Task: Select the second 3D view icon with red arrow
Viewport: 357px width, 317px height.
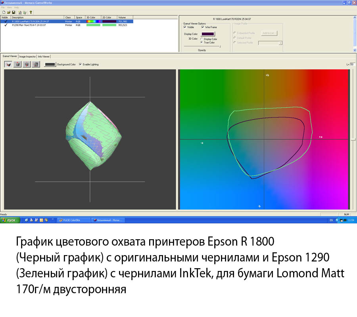Action: click(x=17, y=64)
